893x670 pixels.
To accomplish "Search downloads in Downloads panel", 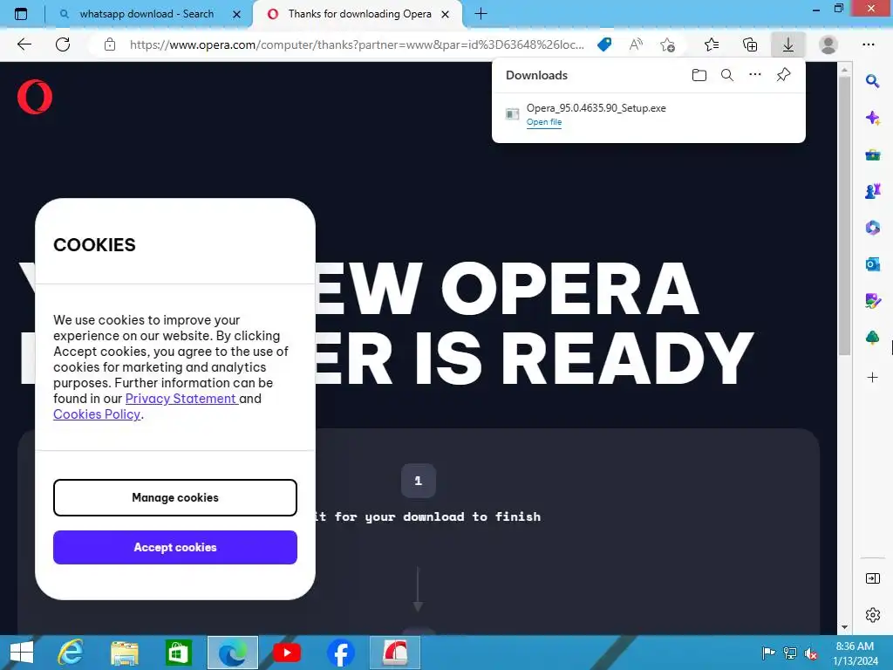I will click(727, 75).
